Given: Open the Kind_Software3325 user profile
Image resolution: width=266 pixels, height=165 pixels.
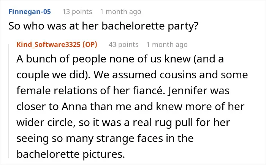Looking at the screenshot, I should pos(48,45).
